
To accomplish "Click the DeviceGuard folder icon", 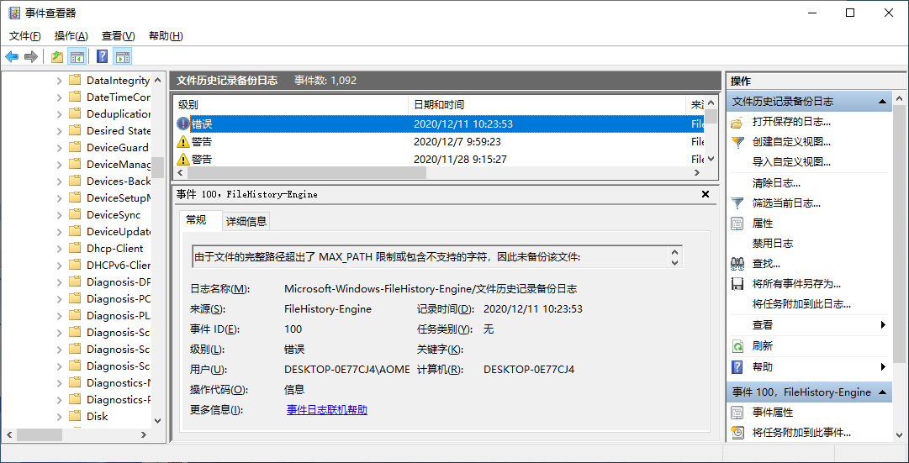I will point(74,147).
